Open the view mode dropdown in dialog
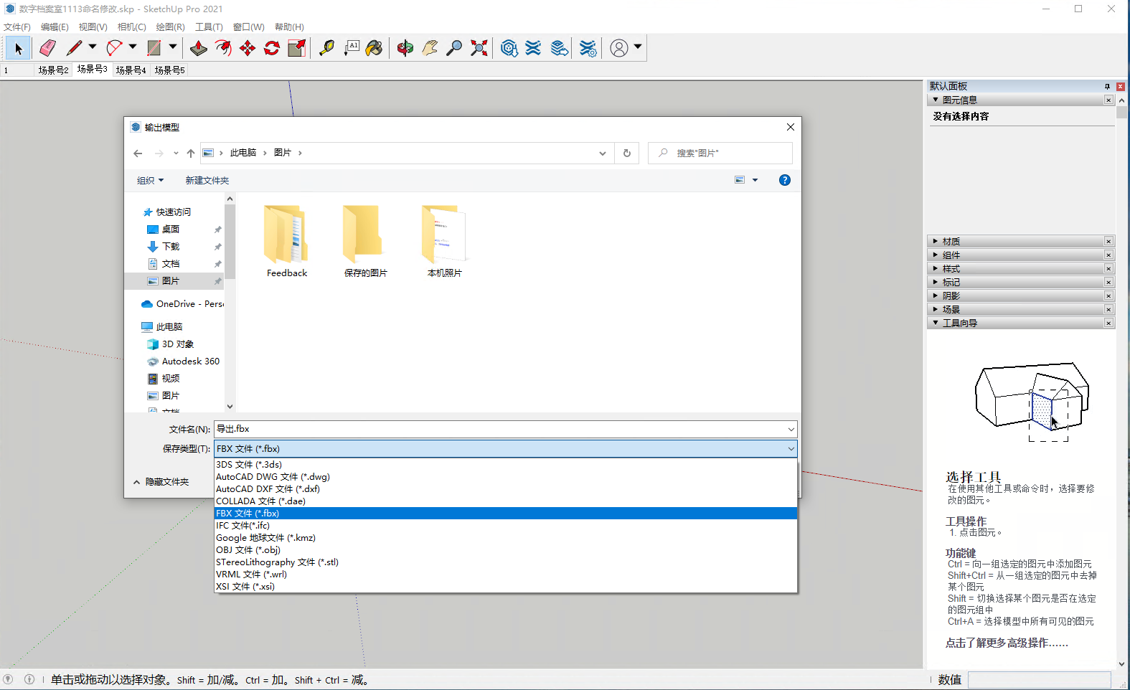Image resolution: width=1130 pixels, height=690 pixels. pyautogui.click(x=755, y=180)
